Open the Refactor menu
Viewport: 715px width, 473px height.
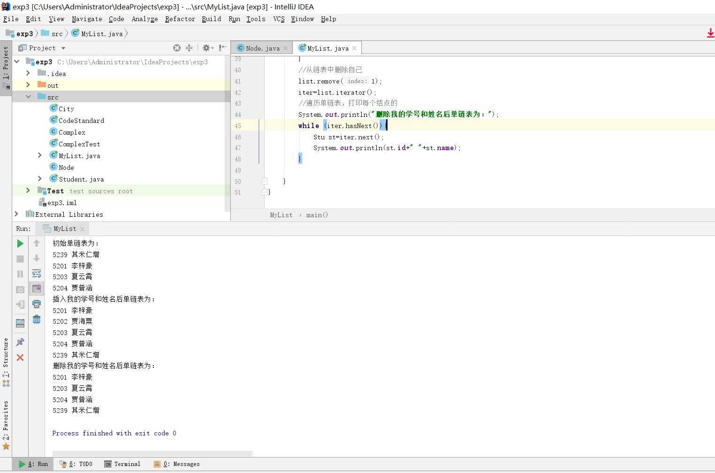tap(180, 19)
